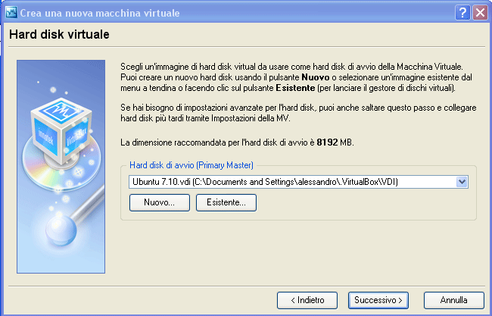The width and height of the screenshot is (492, 316).
Task: Cancel the wizard with Annulla
Action: point(453,300)
